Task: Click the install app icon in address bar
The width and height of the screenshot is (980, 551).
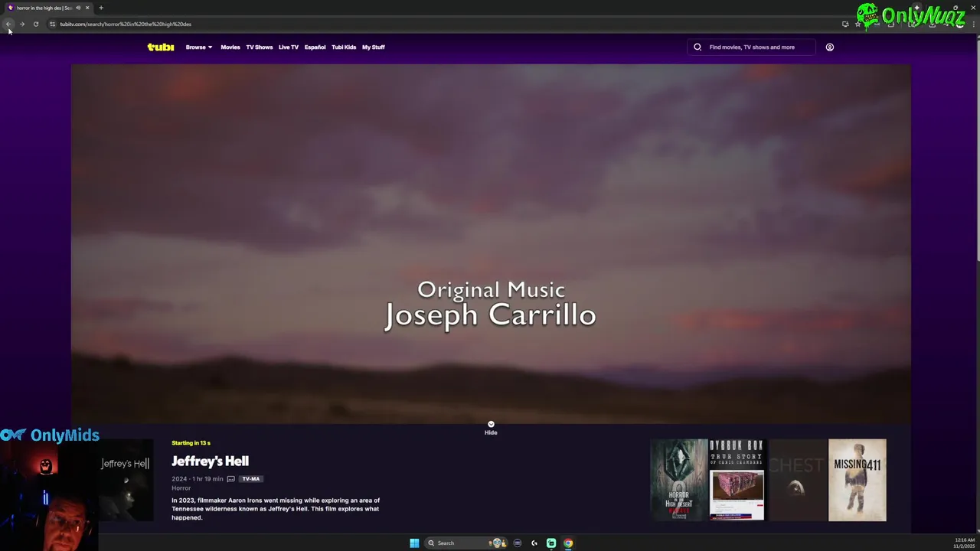Action: click(845, 24)
